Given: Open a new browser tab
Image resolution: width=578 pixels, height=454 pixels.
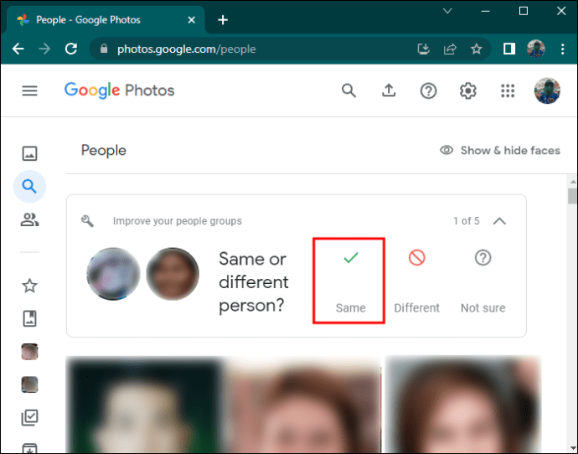Looking at the screenshot, I should pyautogui.click(x=223, y=20).
